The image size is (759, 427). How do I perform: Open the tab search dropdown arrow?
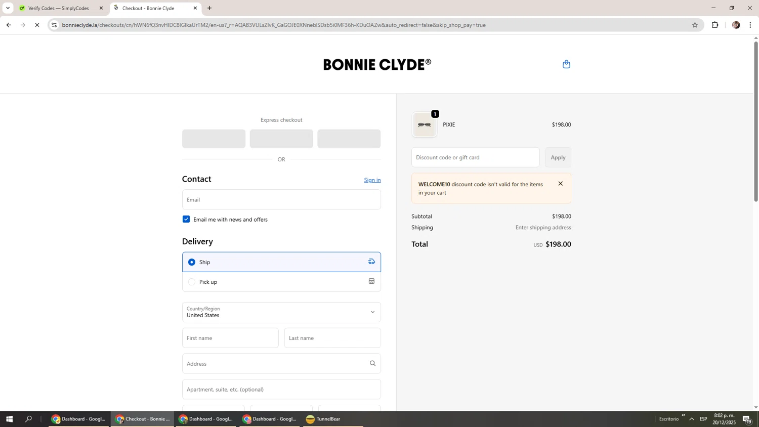coord(8,8)
